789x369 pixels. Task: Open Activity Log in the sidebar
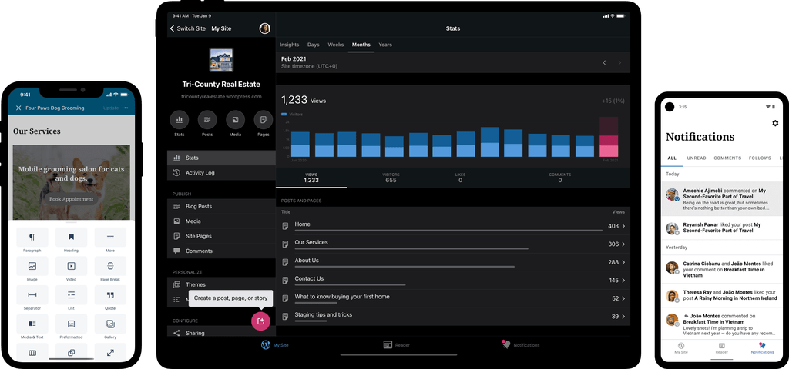click(221, 173)
